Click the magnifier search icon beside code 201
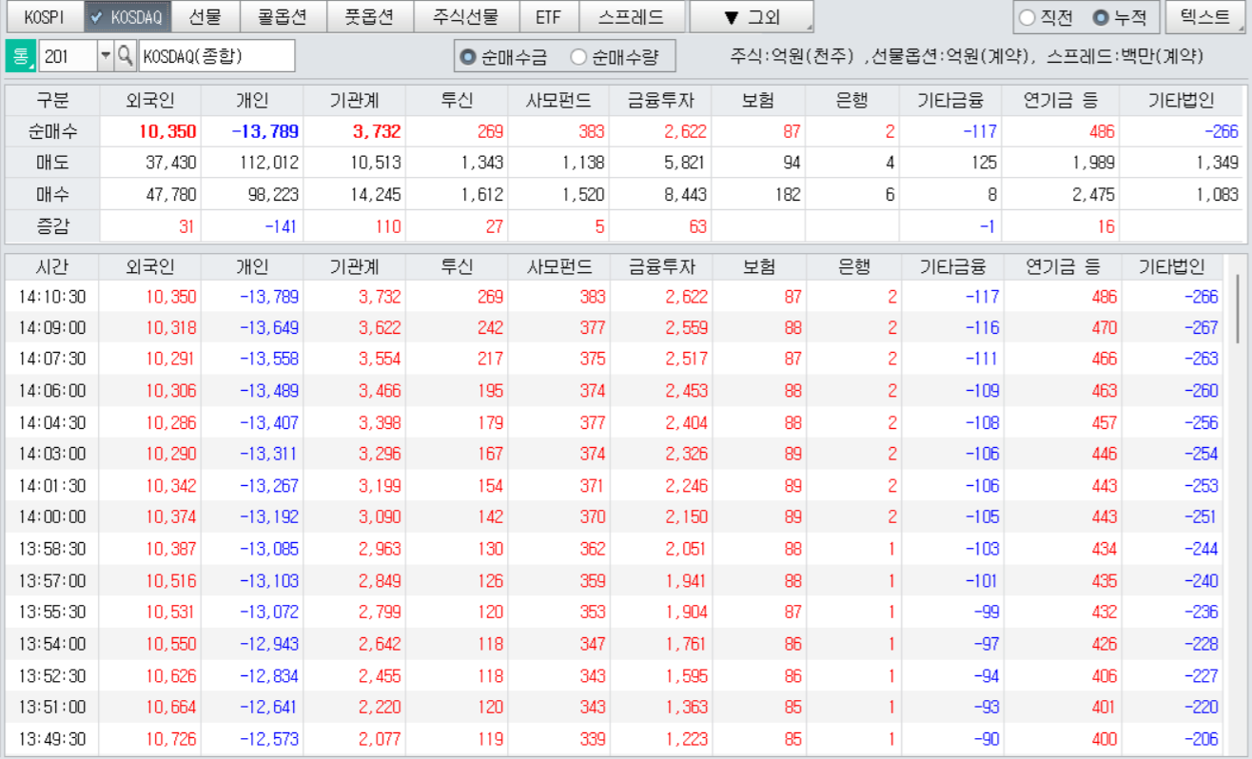This screenshot has width=1252, height=759. click(126, 57)
